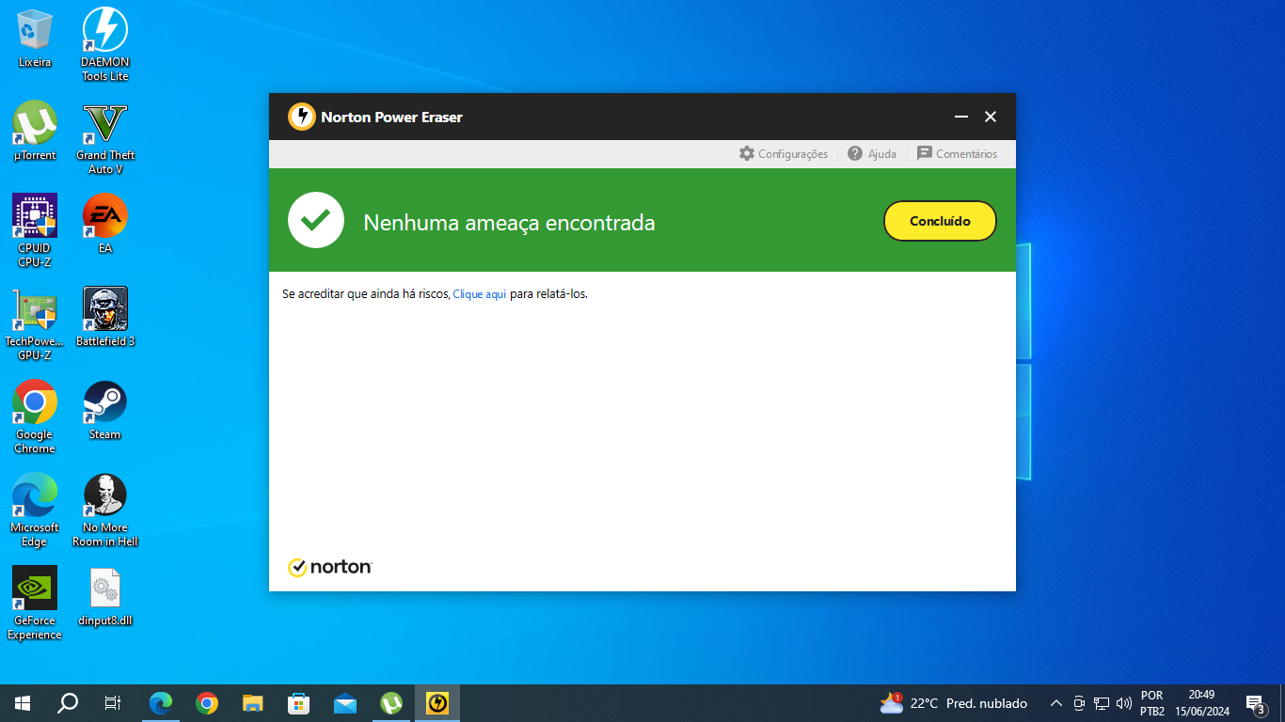This screenshot has width=1285, height=722.
Task: Launch Edge from the taskbar
Action: coord(162,703)
